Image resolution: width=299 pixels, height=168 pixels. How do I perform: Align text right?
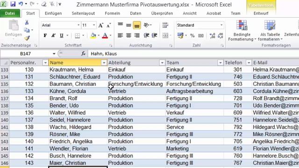pos(137,35)
